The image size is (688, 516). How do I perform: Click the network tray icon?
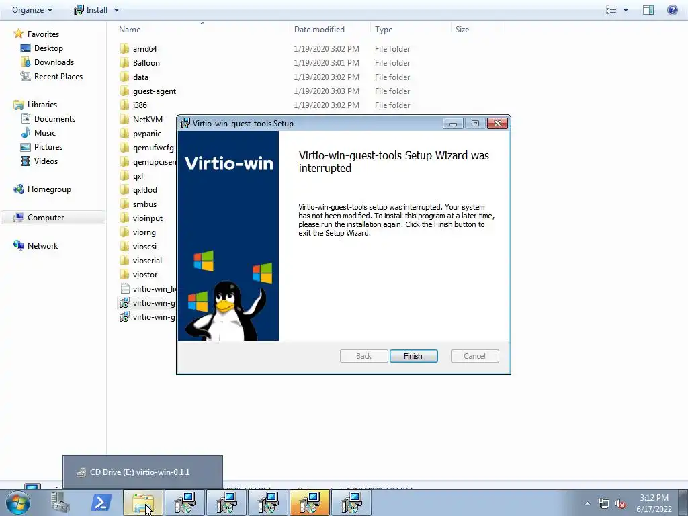(604, 504)
